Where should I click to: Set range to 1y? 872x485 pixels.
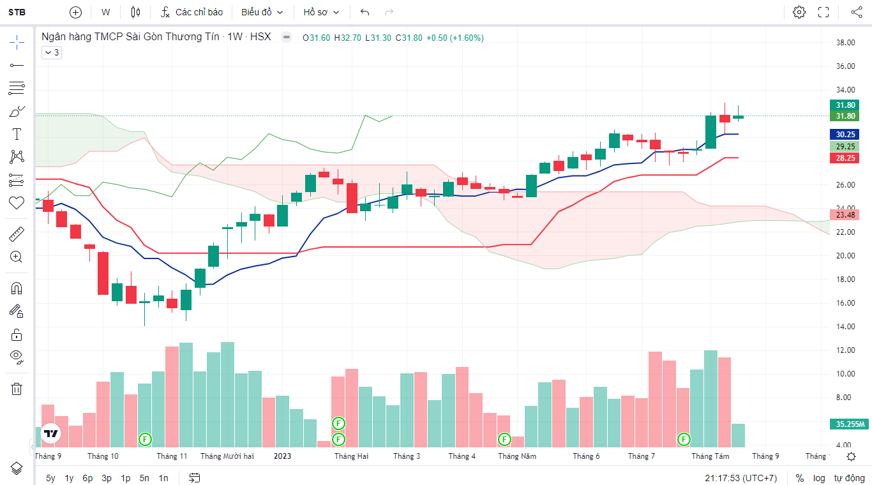click(69, 478)
